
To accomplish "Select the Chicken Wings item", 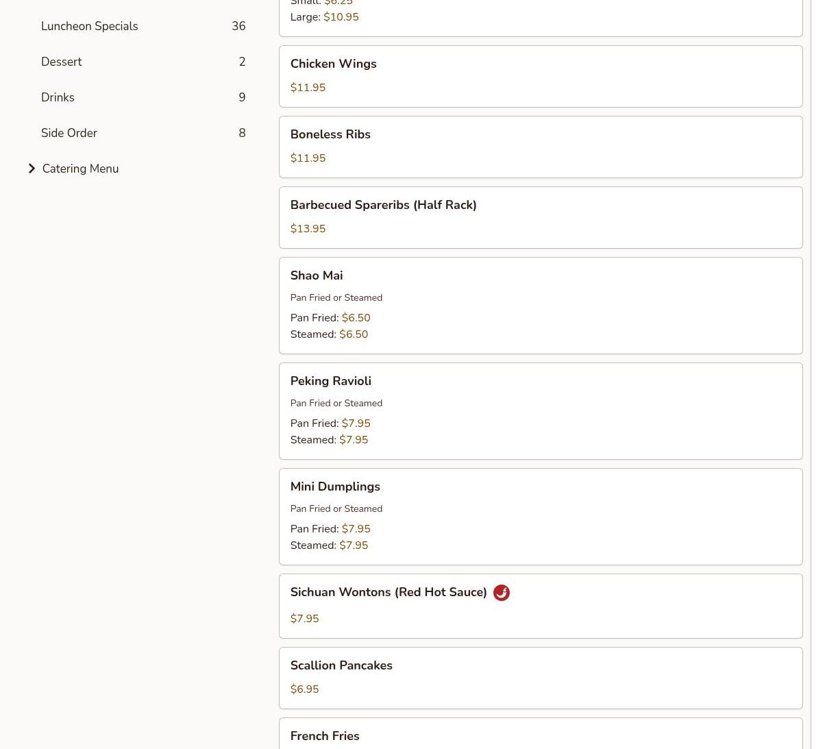I will click(333, 64).
